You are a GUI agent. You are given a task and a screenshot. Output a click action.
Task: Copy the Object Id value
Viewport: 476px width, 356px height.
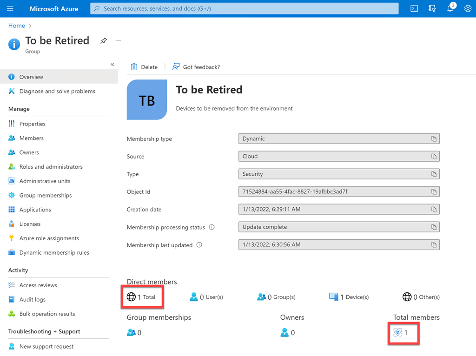[x=434, y=192]
